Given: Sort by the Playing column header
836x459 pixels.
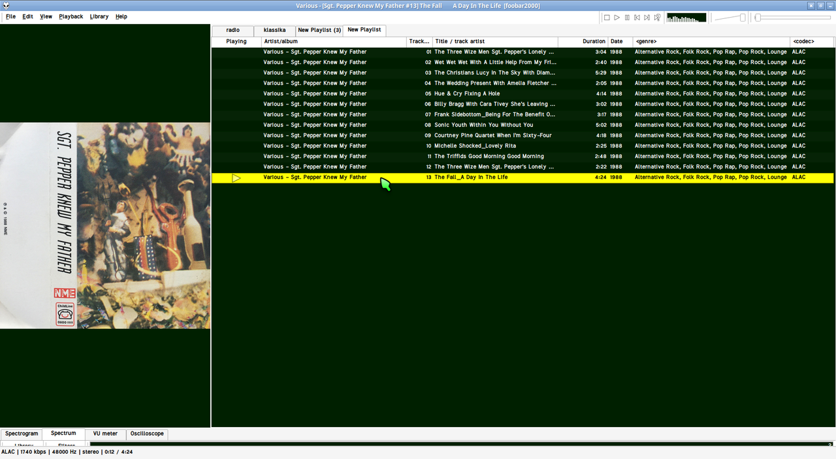Looking at the screenshot, I should [x=236, y=42].
